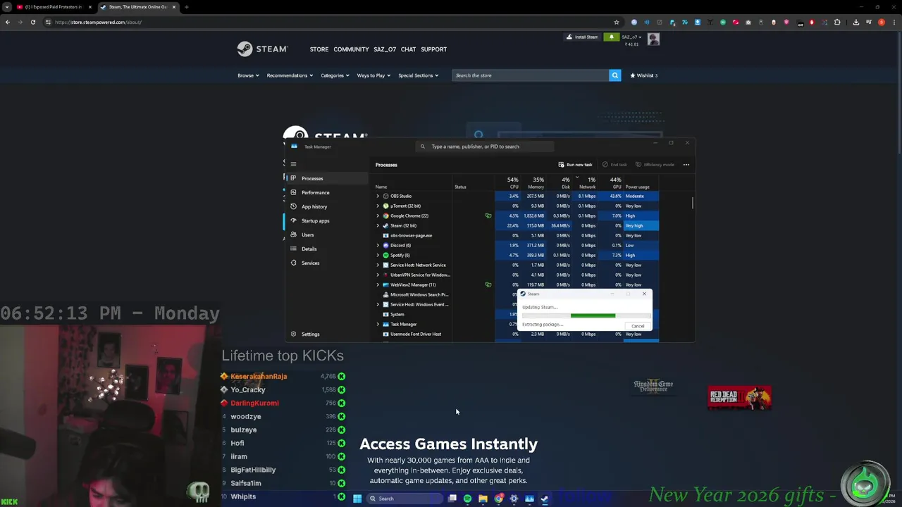Expand the Discord (6) process group
This screenshot has height=507, width=902.
[x=378, y=245]
